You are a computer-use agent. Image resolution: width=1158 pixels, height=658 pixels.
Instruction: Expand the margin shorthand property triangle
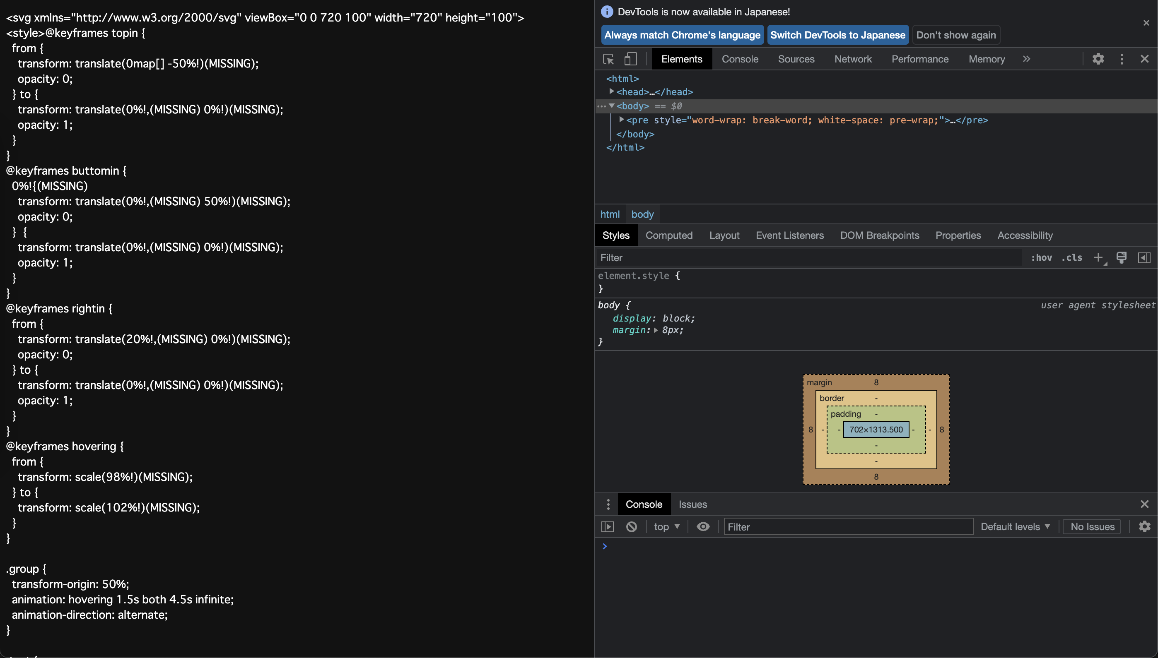tap(656, 330)
